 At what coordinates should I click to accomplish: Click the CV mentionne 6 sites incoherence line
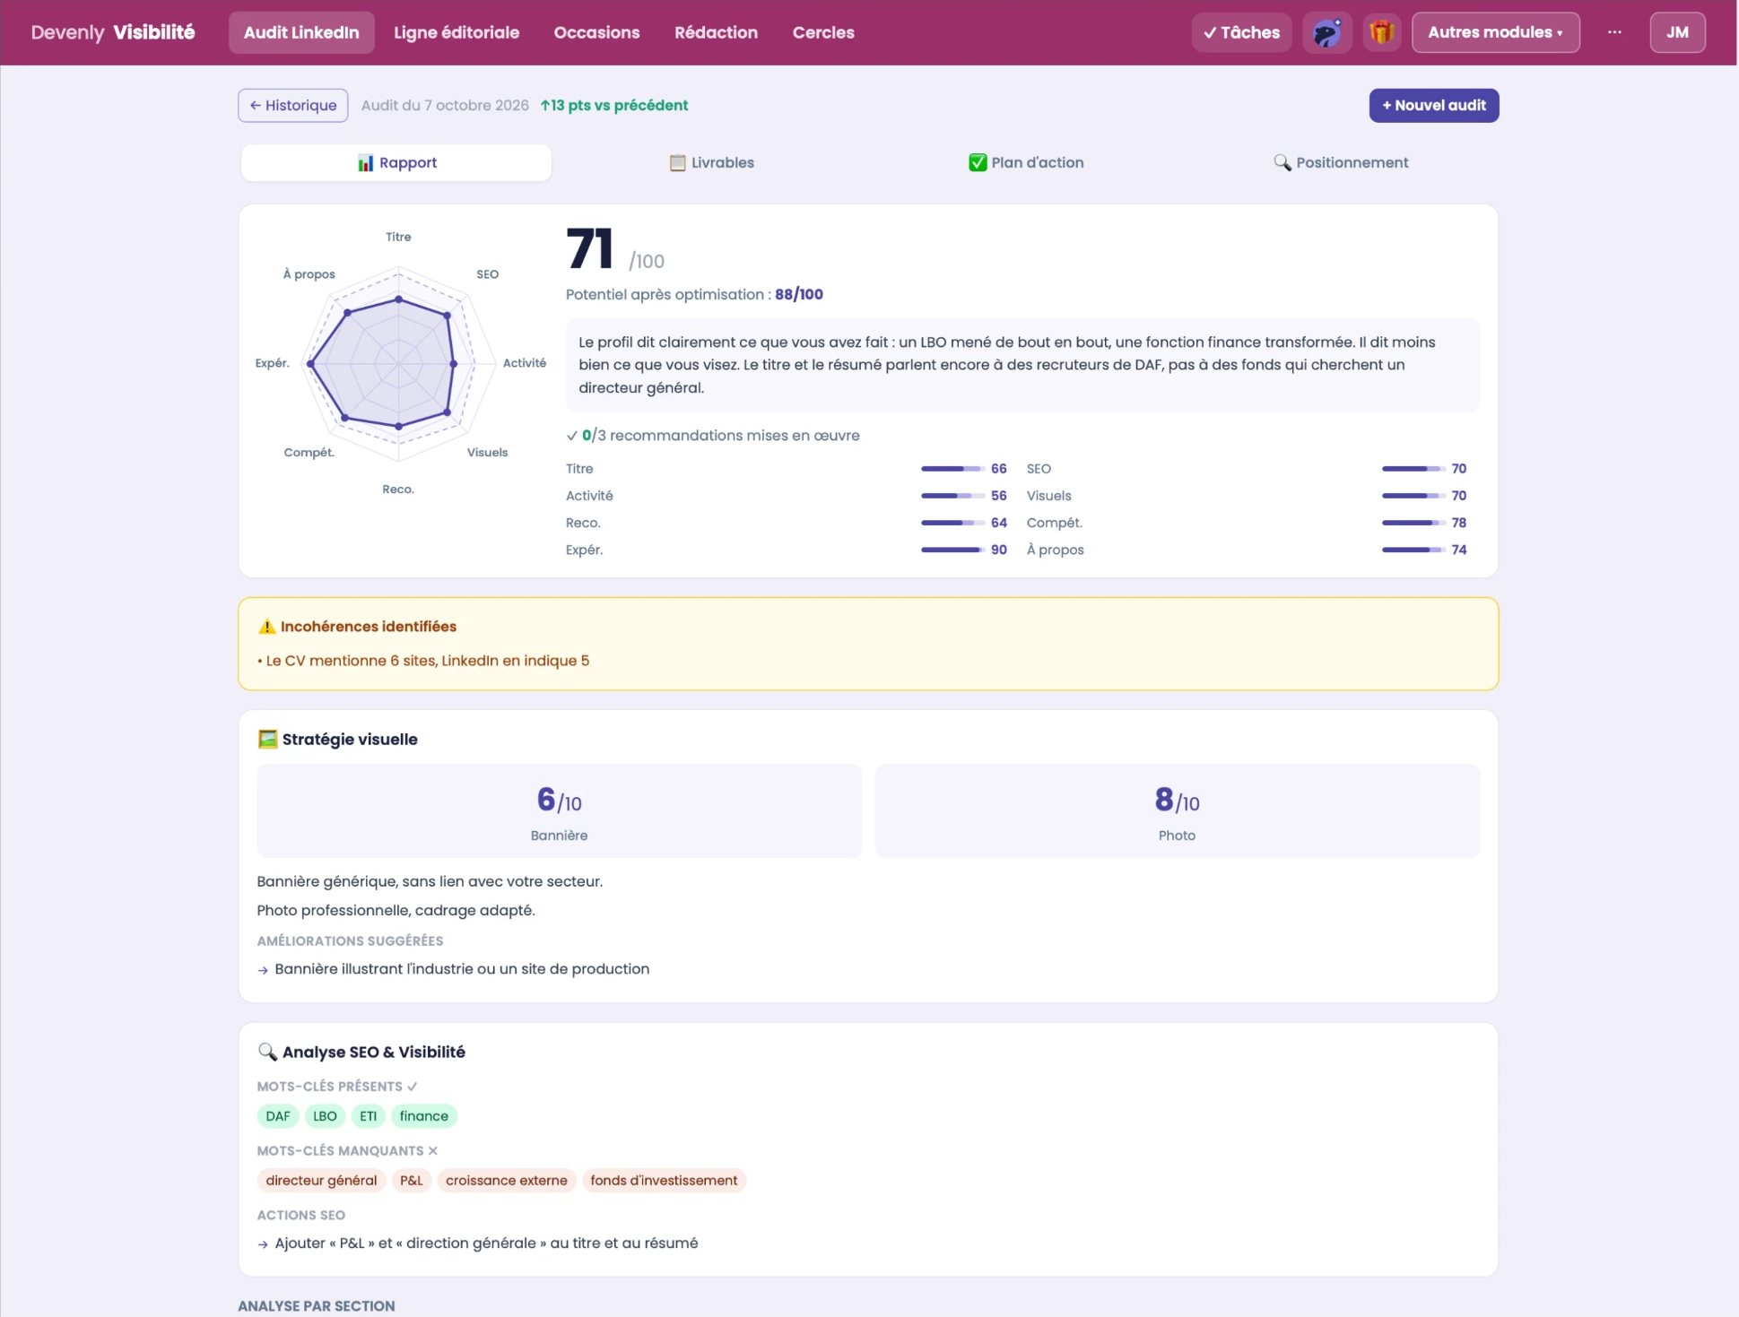(423, 661)
